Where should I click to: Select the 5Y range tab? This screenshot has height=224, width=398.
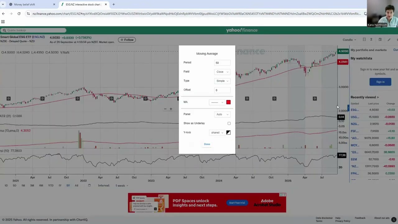(68, 185)
